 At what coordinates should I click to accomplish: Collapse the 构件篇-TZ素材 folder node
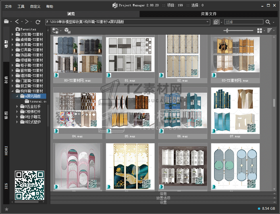pos(13,91)
